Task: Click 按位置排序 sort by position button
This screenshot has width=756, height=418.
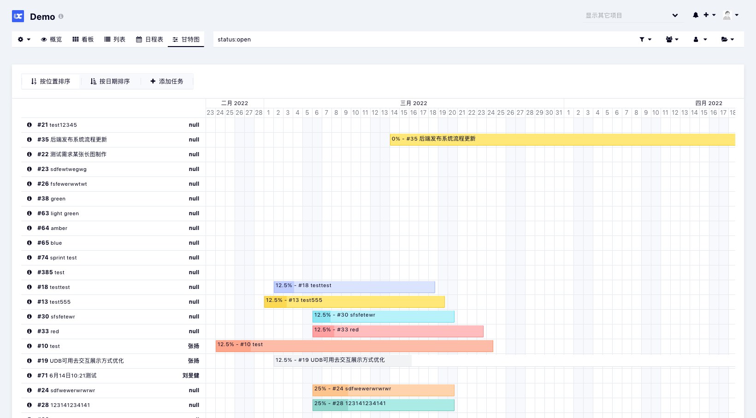Action: coord(51,81)
